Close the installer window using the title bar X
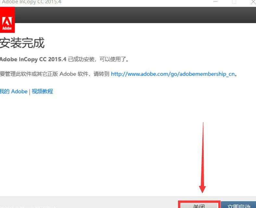This screenshot has height=208, width=256. (x=253, y=2)
